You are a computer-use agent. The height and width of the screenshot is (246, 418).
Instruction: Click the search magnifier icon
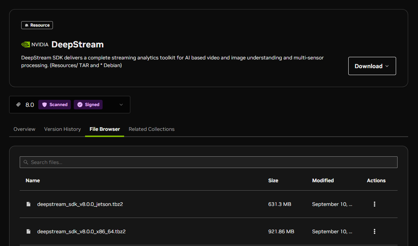point(26,162)
